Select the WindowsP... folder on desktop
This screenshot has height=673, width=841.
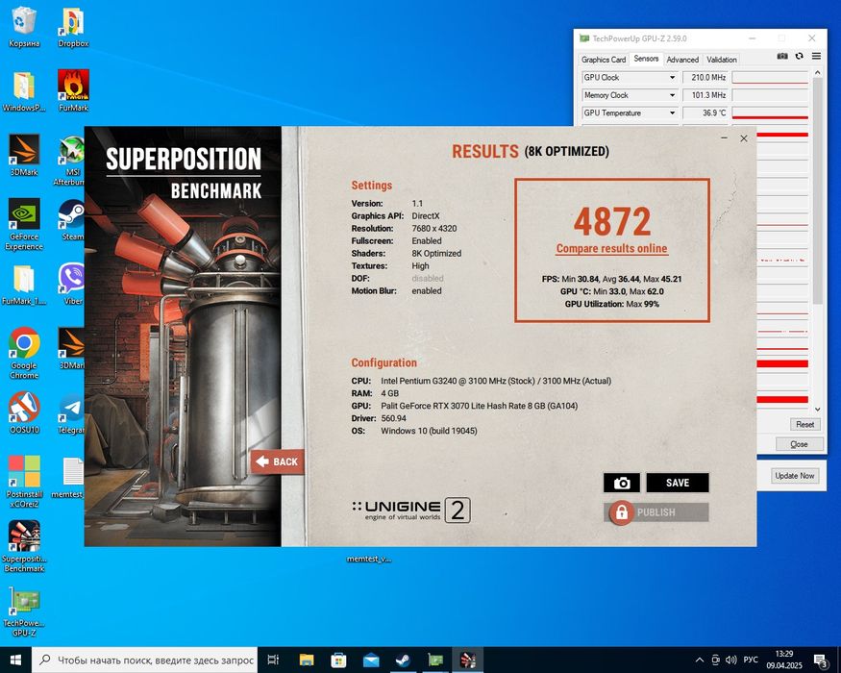click(x=24, y=90)
